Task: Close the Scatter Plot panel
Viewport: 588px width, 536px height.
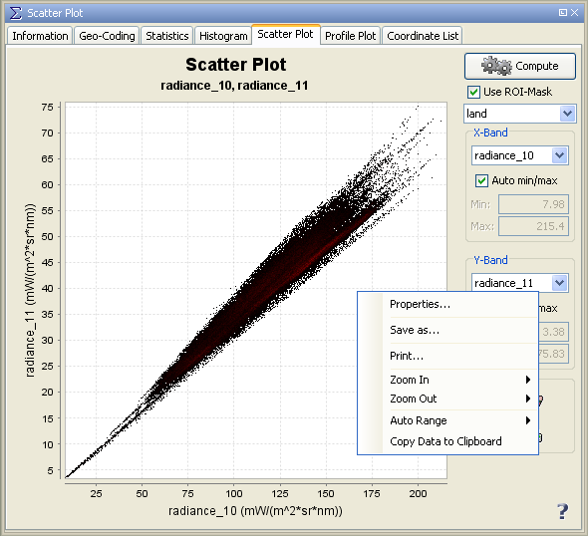Action: tap(574, 13)
